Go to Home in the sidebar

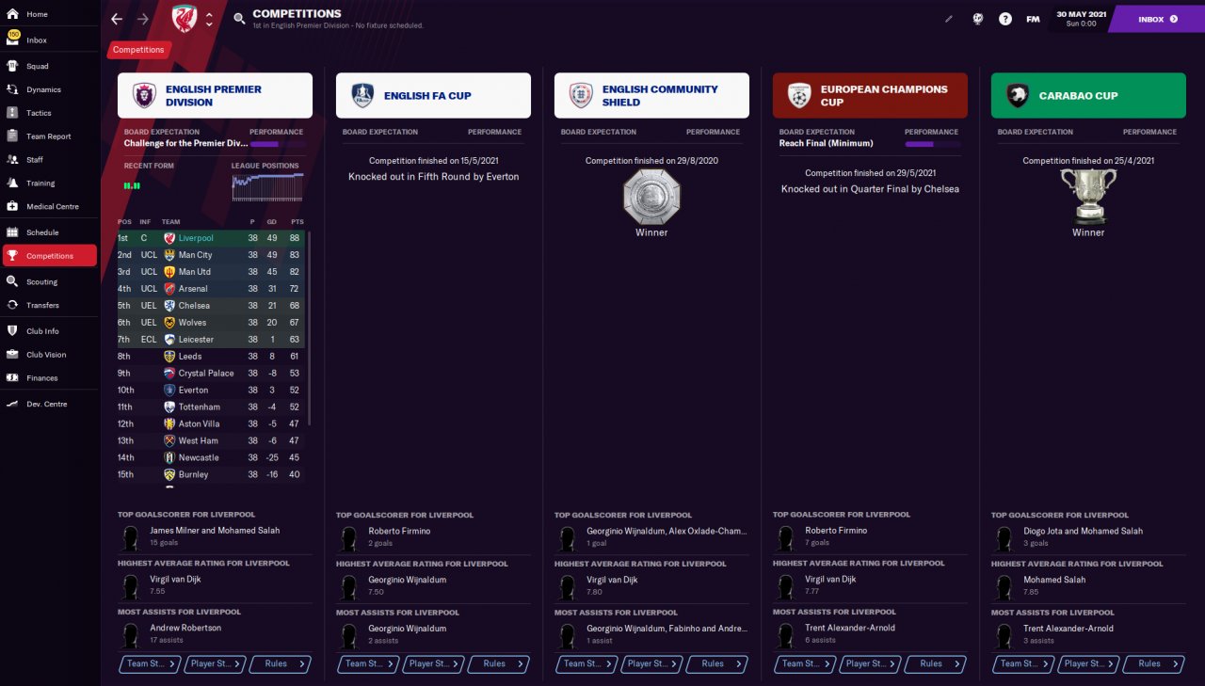click(x=49, y=15)
